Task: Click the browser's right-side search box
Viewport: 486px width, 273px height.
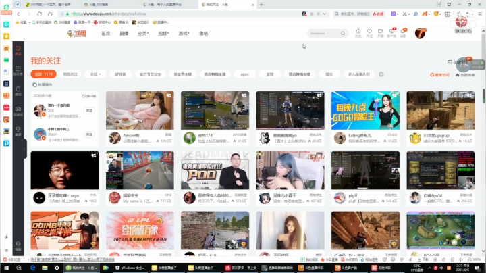Action: coord(359,14)
